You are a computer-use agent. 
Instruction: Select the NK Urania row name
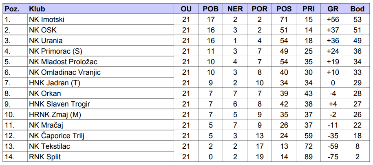pyautogui.click(x=46, y=40)
